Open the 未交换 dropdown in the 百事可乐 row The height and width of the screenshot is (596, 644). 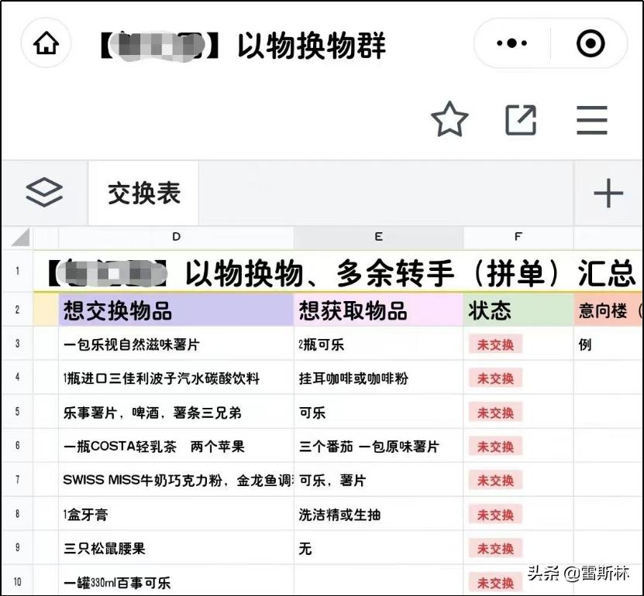point(494,582)
